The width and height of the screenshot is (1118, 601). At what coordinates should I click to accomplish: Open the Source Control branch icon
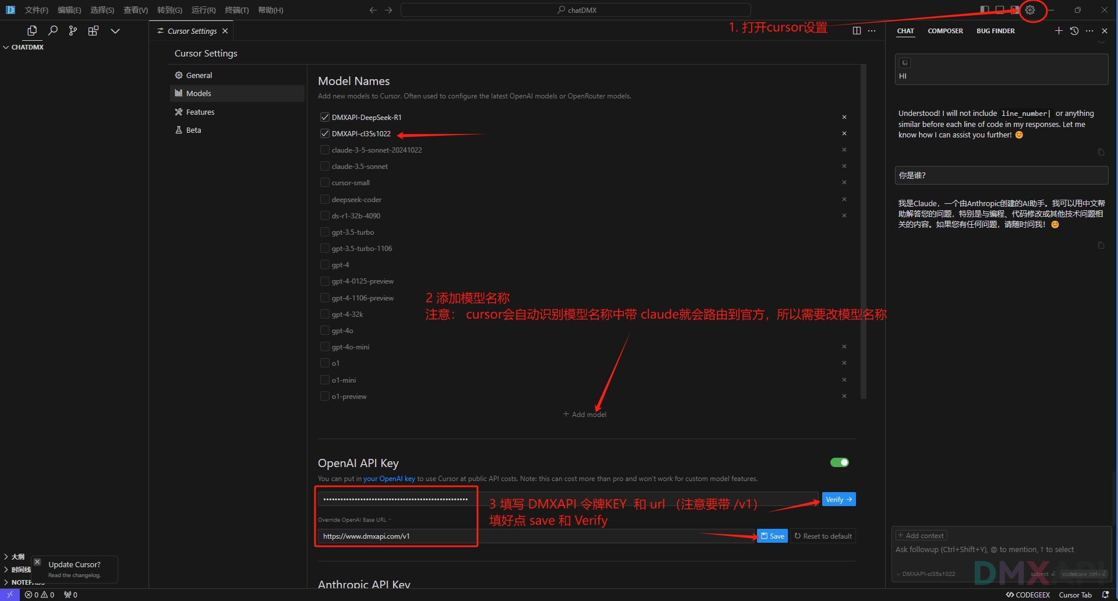tap(73, 31)
